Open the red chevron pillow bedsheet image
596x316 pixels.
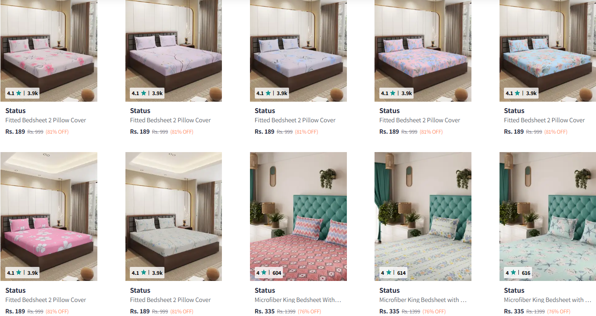[x=298, y=217]
